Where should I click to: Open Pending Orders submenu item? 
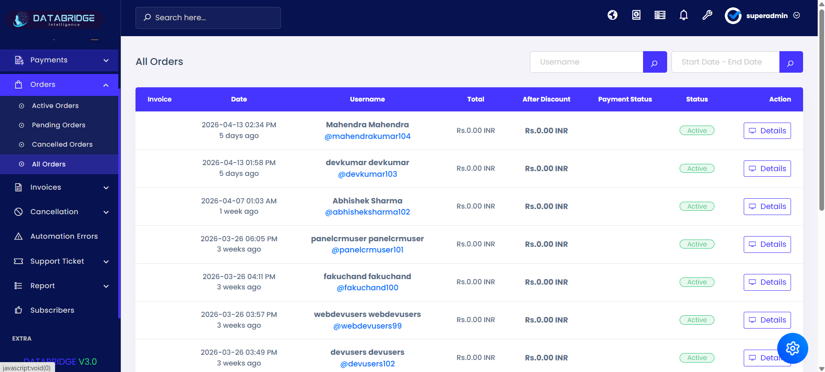click(59, 125)
